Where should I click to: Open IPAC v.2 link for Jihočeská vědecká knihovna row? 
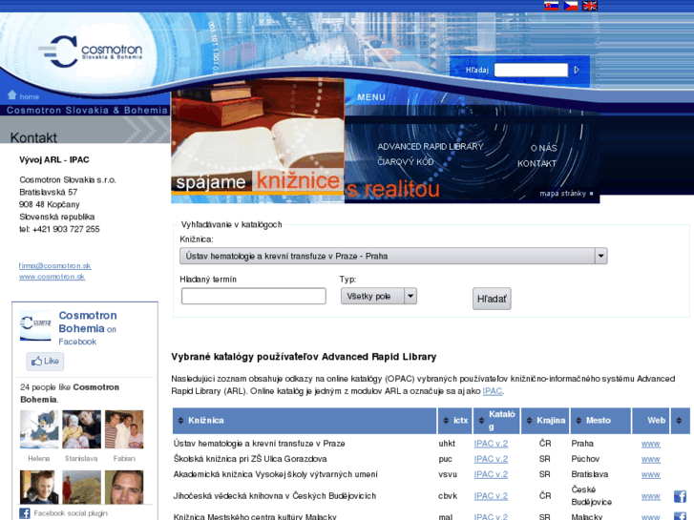point(491,496)
